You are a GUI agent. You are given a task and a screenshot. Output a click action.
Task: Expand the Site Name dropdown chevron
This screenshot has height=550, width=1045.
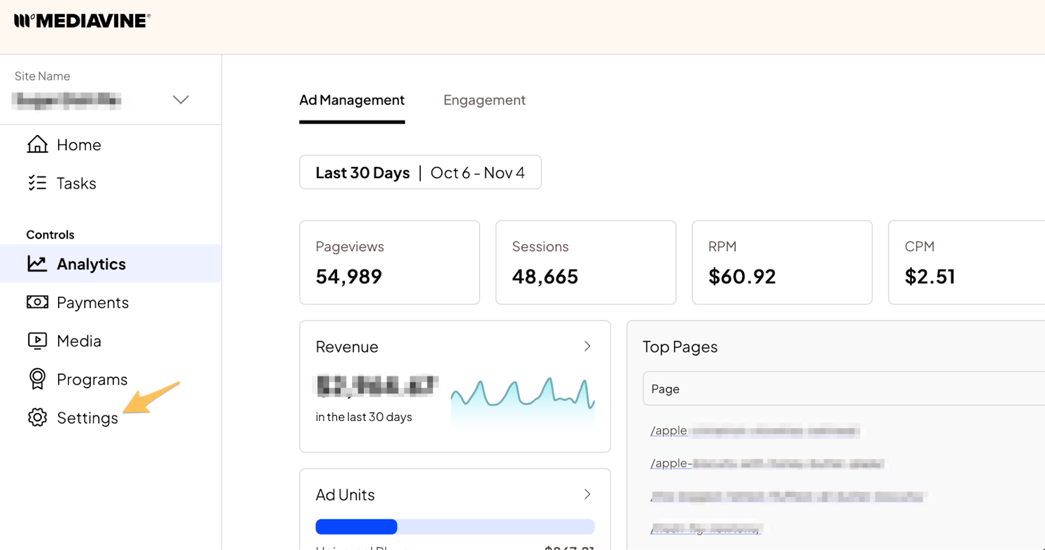pos(181,100)
